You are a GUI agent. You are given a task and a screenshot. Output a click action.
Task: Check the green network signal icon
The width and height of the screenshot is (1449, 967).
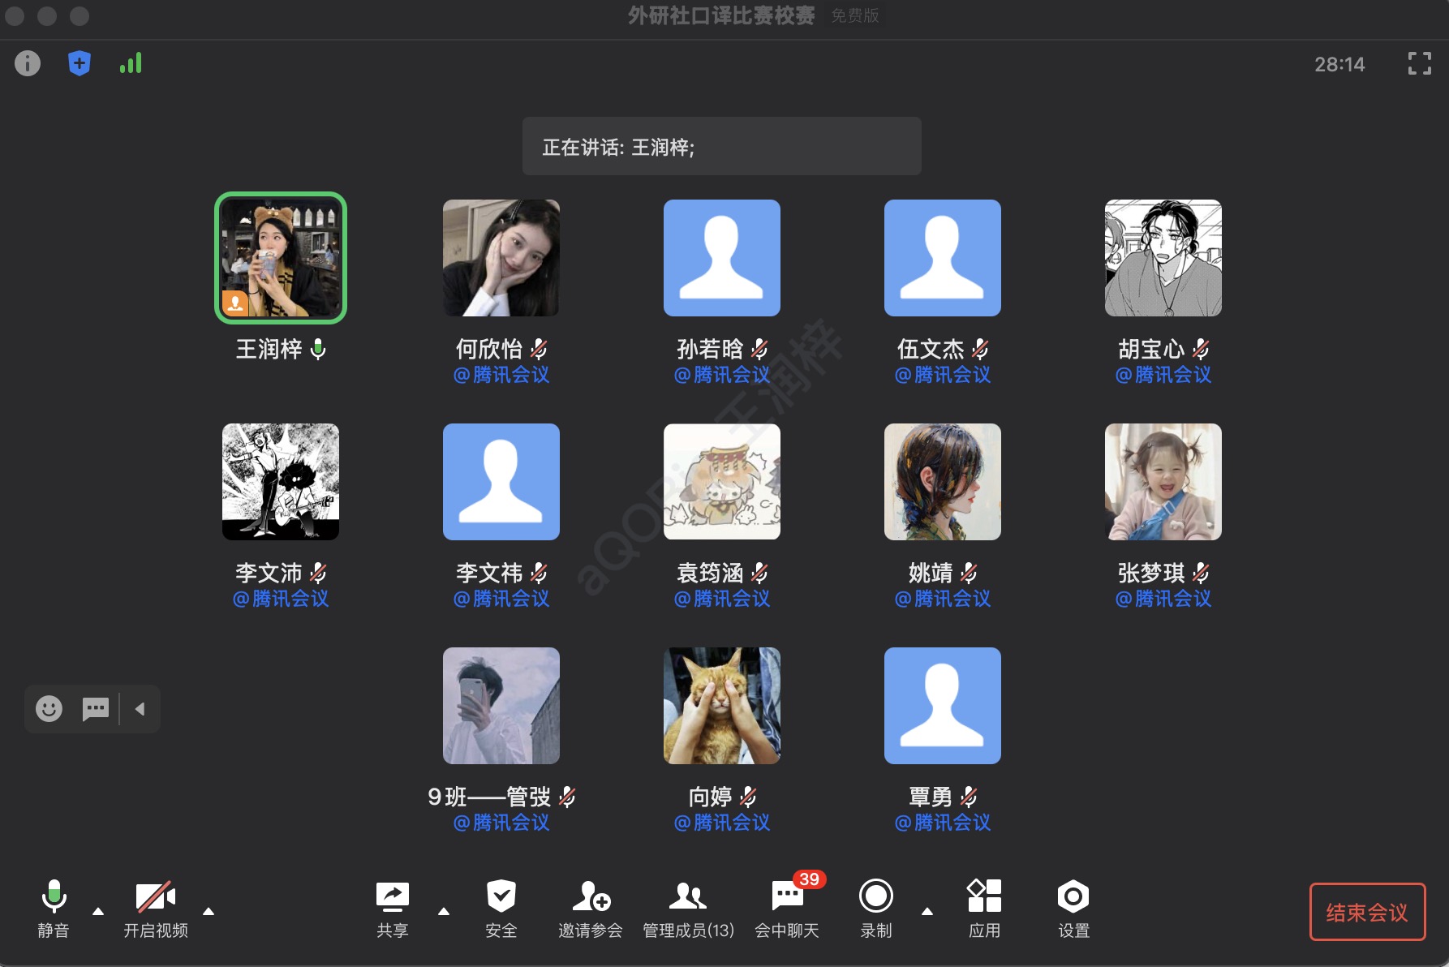pos(131,63)
